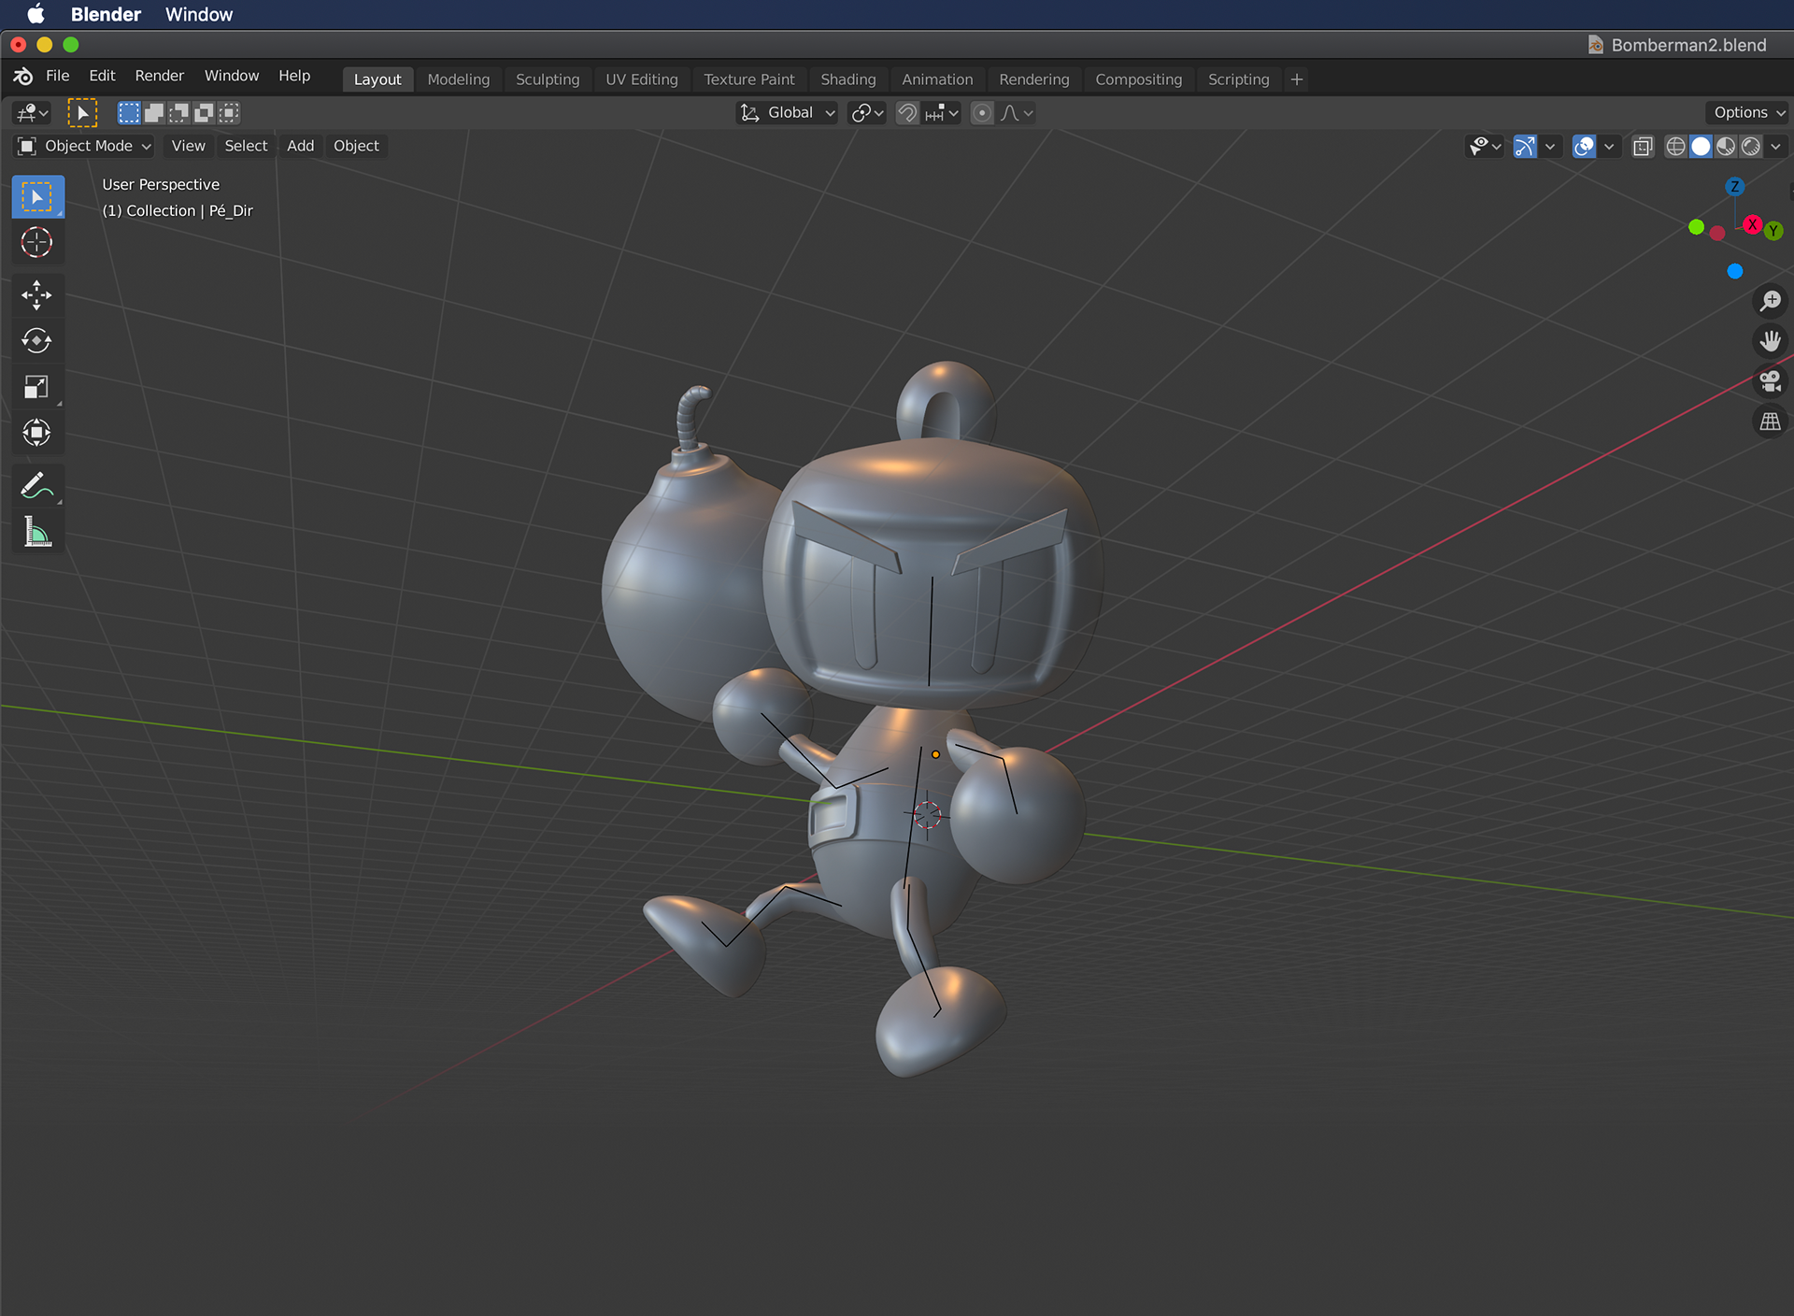Switch to the Modeling workspace tab
Image resolution: width=1794 pixels, height=1316 pixels.
(459, 80)
